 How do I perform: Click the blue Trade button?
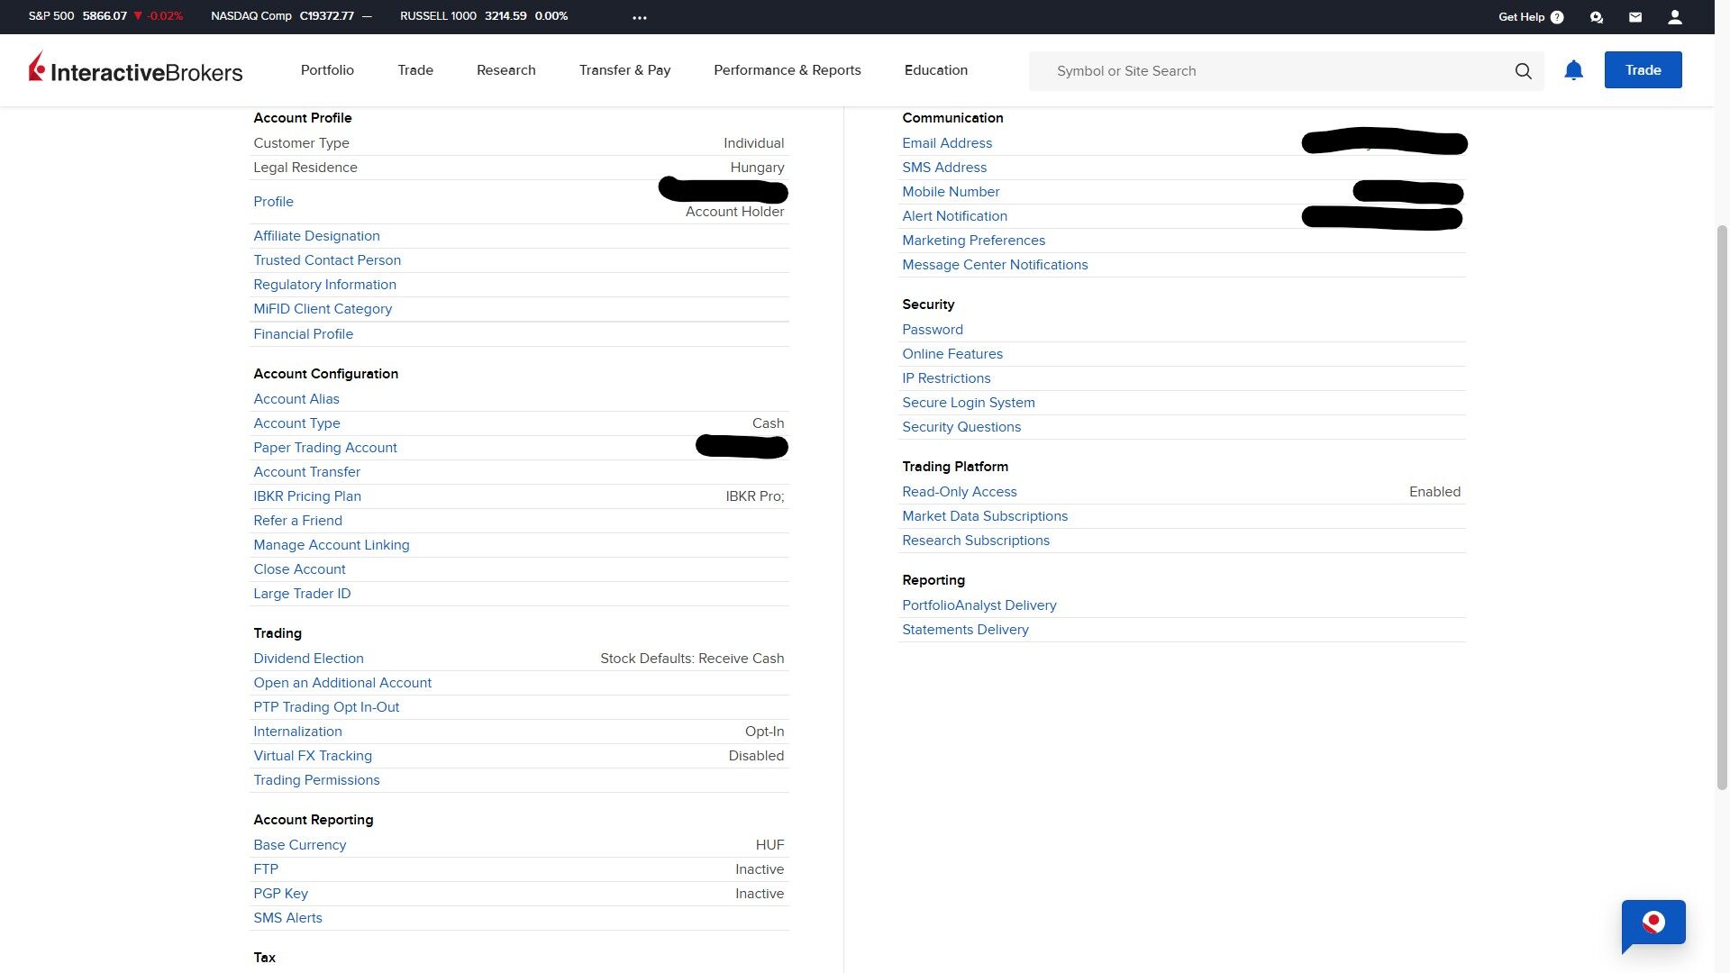[1643, 70]
